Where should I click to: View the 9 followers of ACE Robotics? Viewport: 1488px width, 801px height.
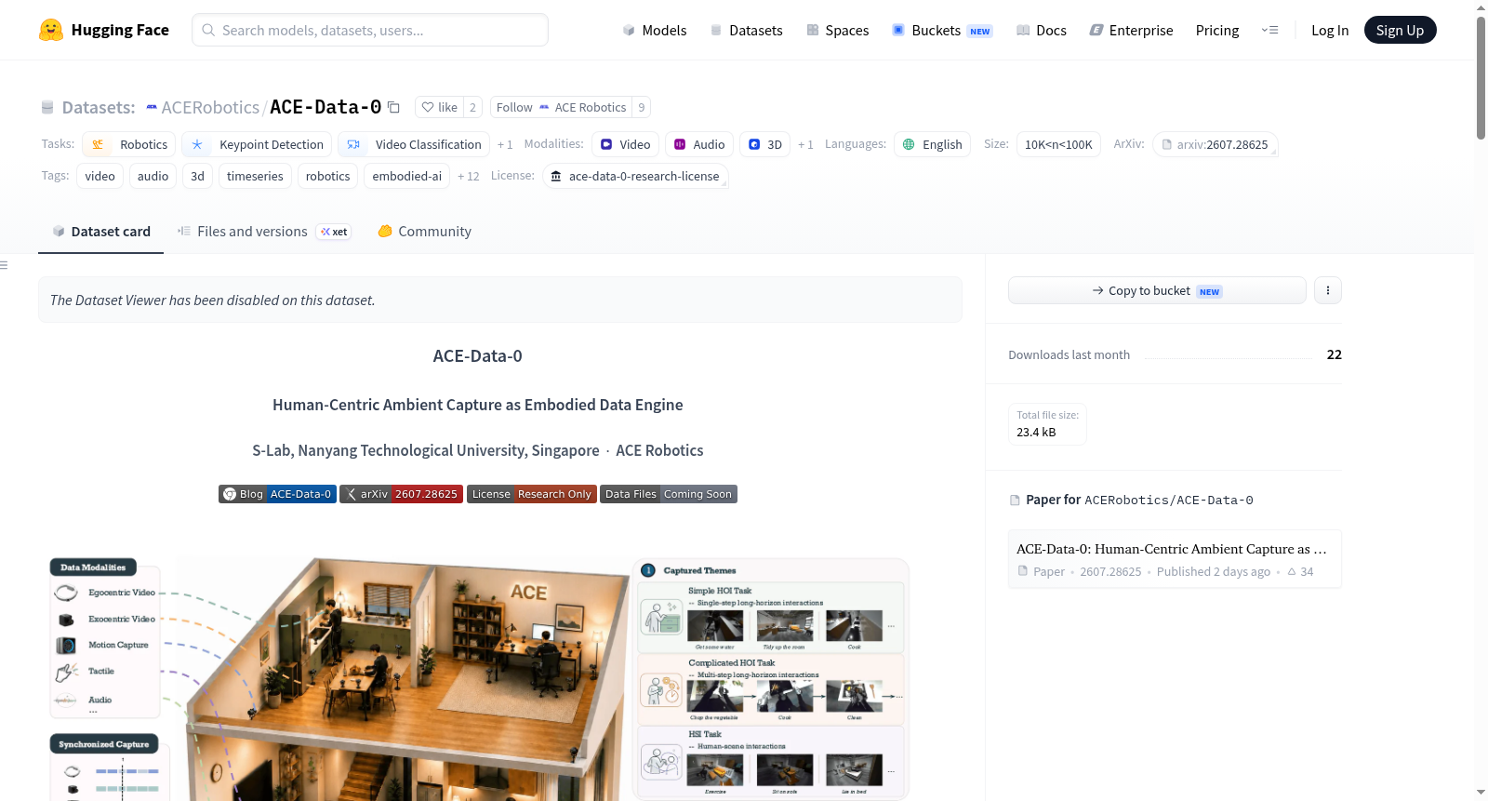pyautogui.click(x=642, y=107)
